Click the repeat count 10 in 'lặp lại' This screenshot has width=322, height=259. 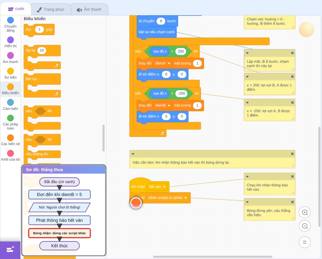42,50
